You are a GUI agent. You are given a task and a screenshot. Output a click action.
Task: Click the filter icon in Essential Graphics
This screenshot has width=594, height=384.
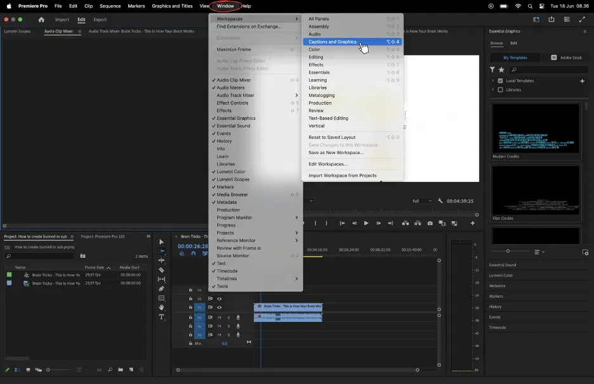click(492, 70)
